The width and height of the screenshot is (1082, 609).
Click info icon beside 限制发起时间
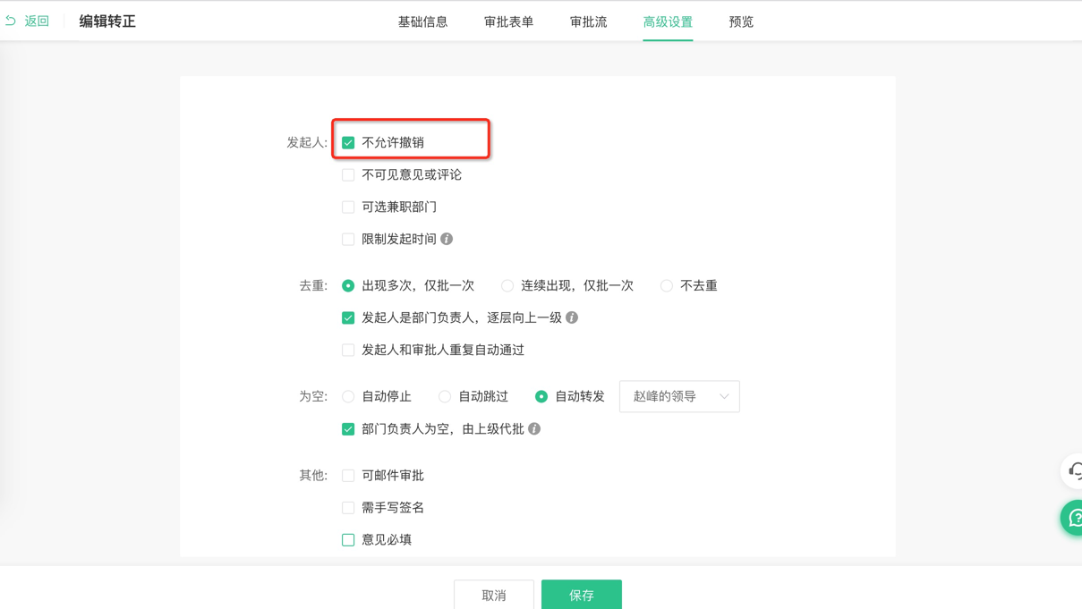click(x=447, y=239)
